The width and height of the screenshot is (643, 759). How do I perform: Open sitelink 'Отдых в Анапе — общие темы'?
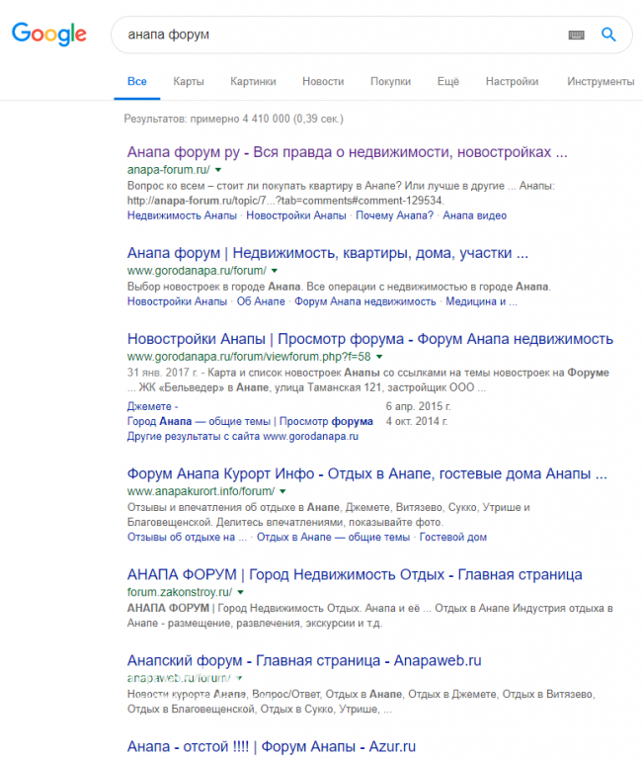click(333, 537)
